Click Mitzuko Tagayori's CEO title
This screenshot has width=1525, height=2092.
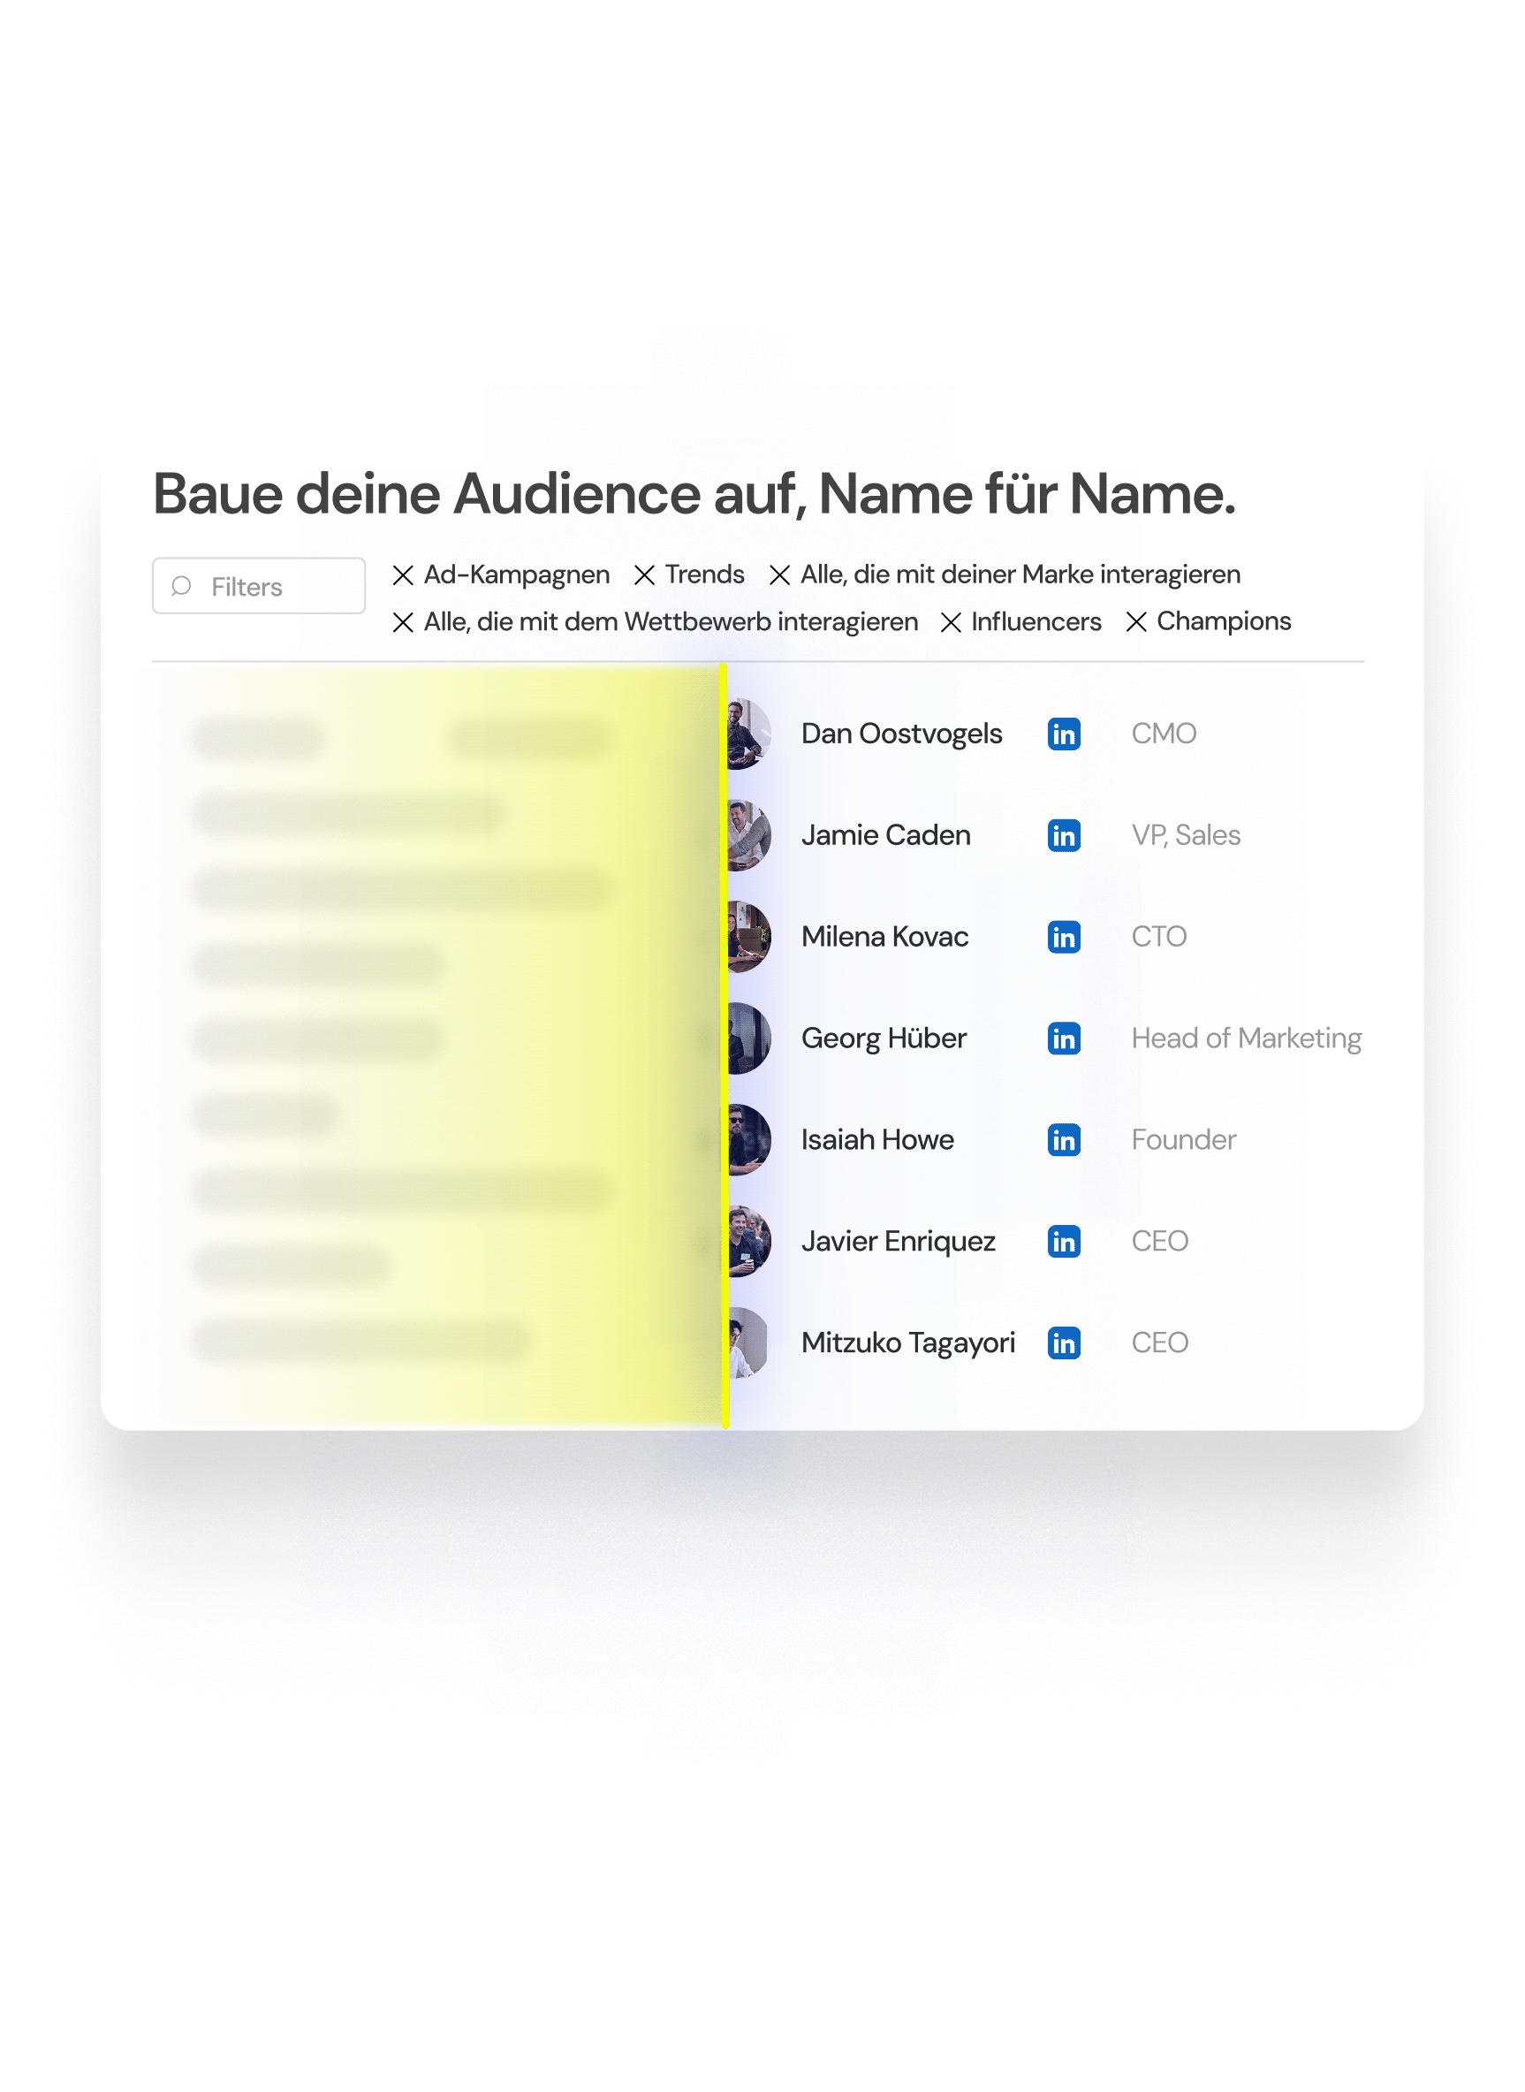point(1159,1343)
